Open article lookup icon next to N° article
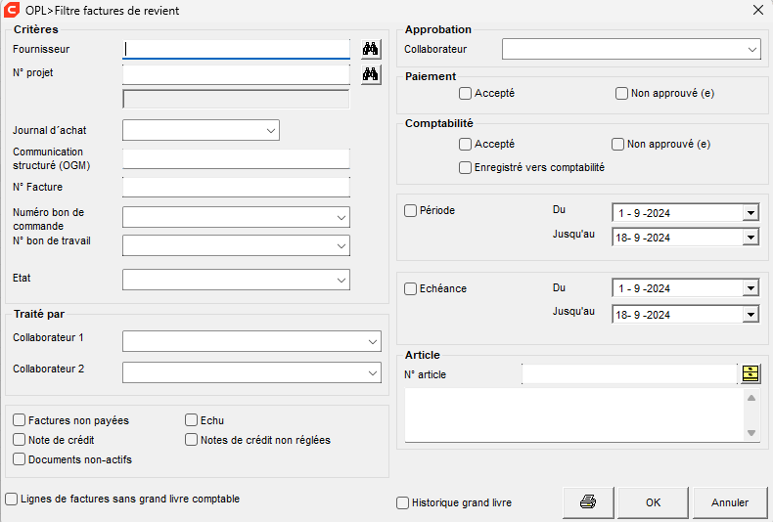The image size is (773, 522). point(750,374)
